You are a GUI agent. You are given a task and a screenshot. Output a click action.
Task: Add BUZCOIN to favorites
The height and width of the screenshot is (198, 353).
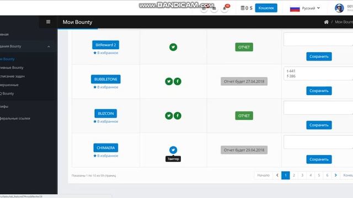105,122
